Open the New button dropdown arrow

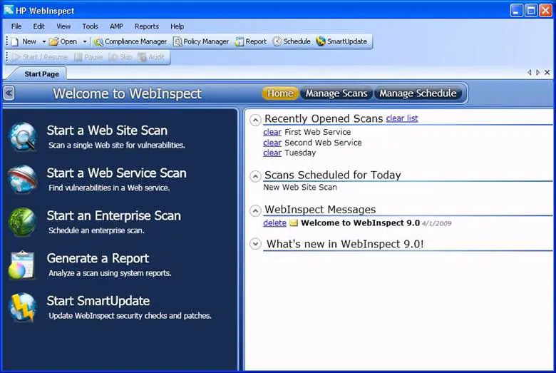(x=43, y=41)
